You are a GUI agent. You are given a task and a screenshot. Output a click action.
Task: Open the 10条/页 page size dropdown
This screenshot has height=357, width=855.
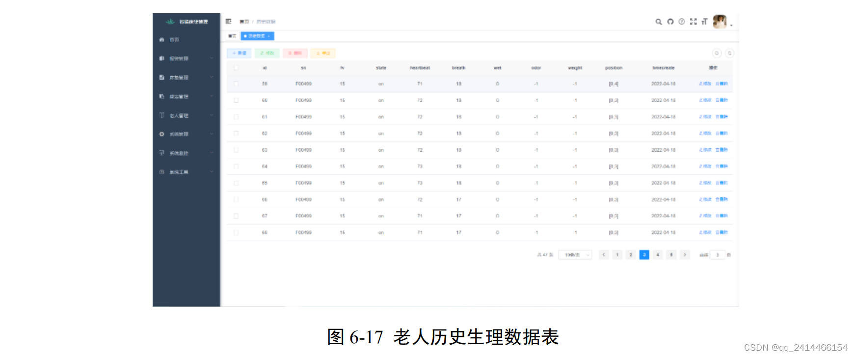pyautogui.click(x=575, y=255)
